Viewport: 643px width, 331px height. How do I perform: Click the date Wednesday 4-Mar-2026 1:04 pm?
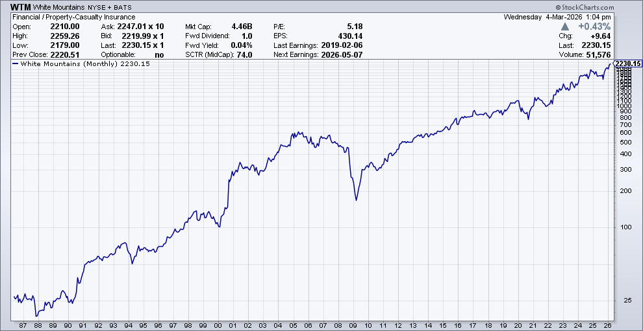(557, 17)
